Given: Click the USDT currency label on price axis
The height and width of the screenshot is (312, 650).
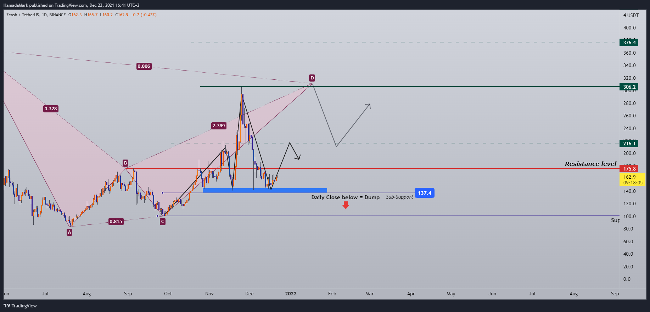Looking at the screenshot, I should coord(633,15).
